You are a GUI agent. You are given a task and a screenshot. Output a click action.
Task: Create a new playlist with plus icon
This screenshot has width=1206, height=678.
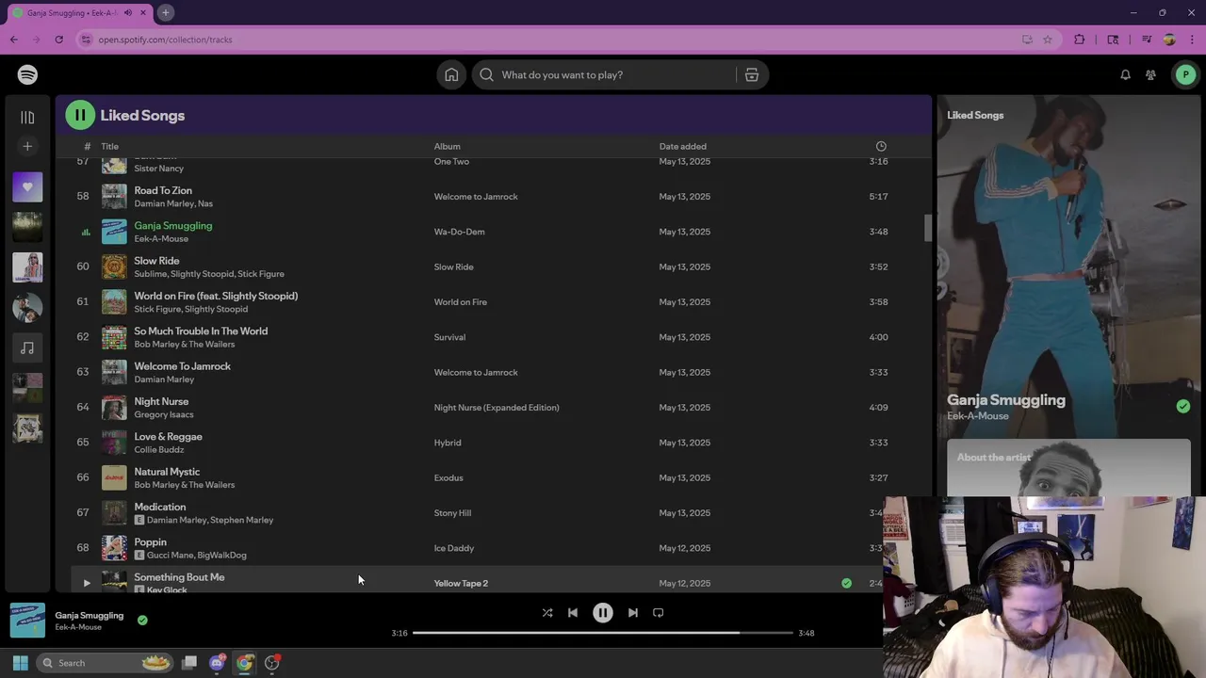27,146
